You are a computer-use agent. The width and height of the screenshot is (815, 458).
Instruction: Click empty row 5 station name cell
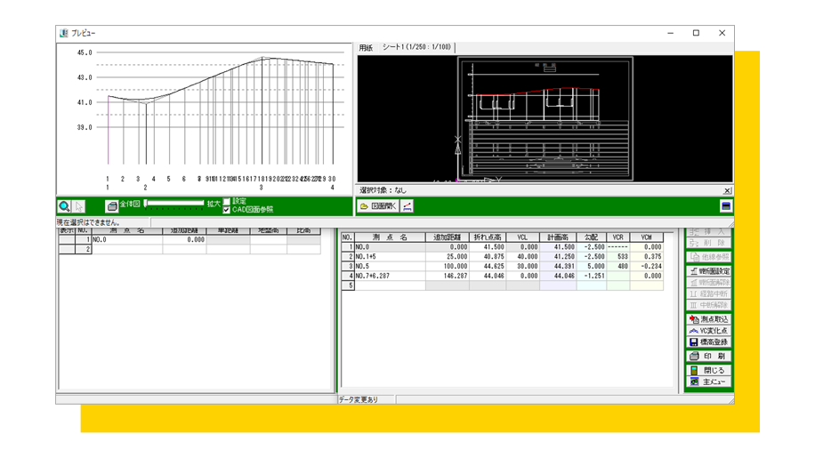tap(390, 285)
